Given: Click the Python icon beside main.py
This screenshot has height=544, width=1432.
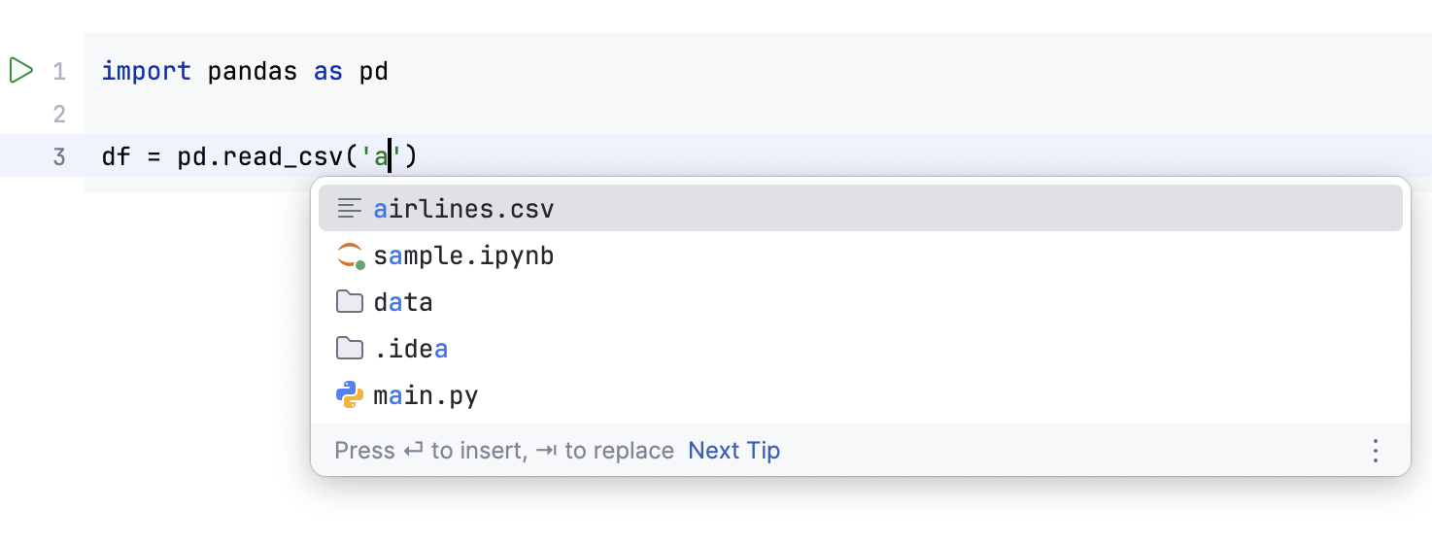Looking at the screenshot, I should coord(350,395).
